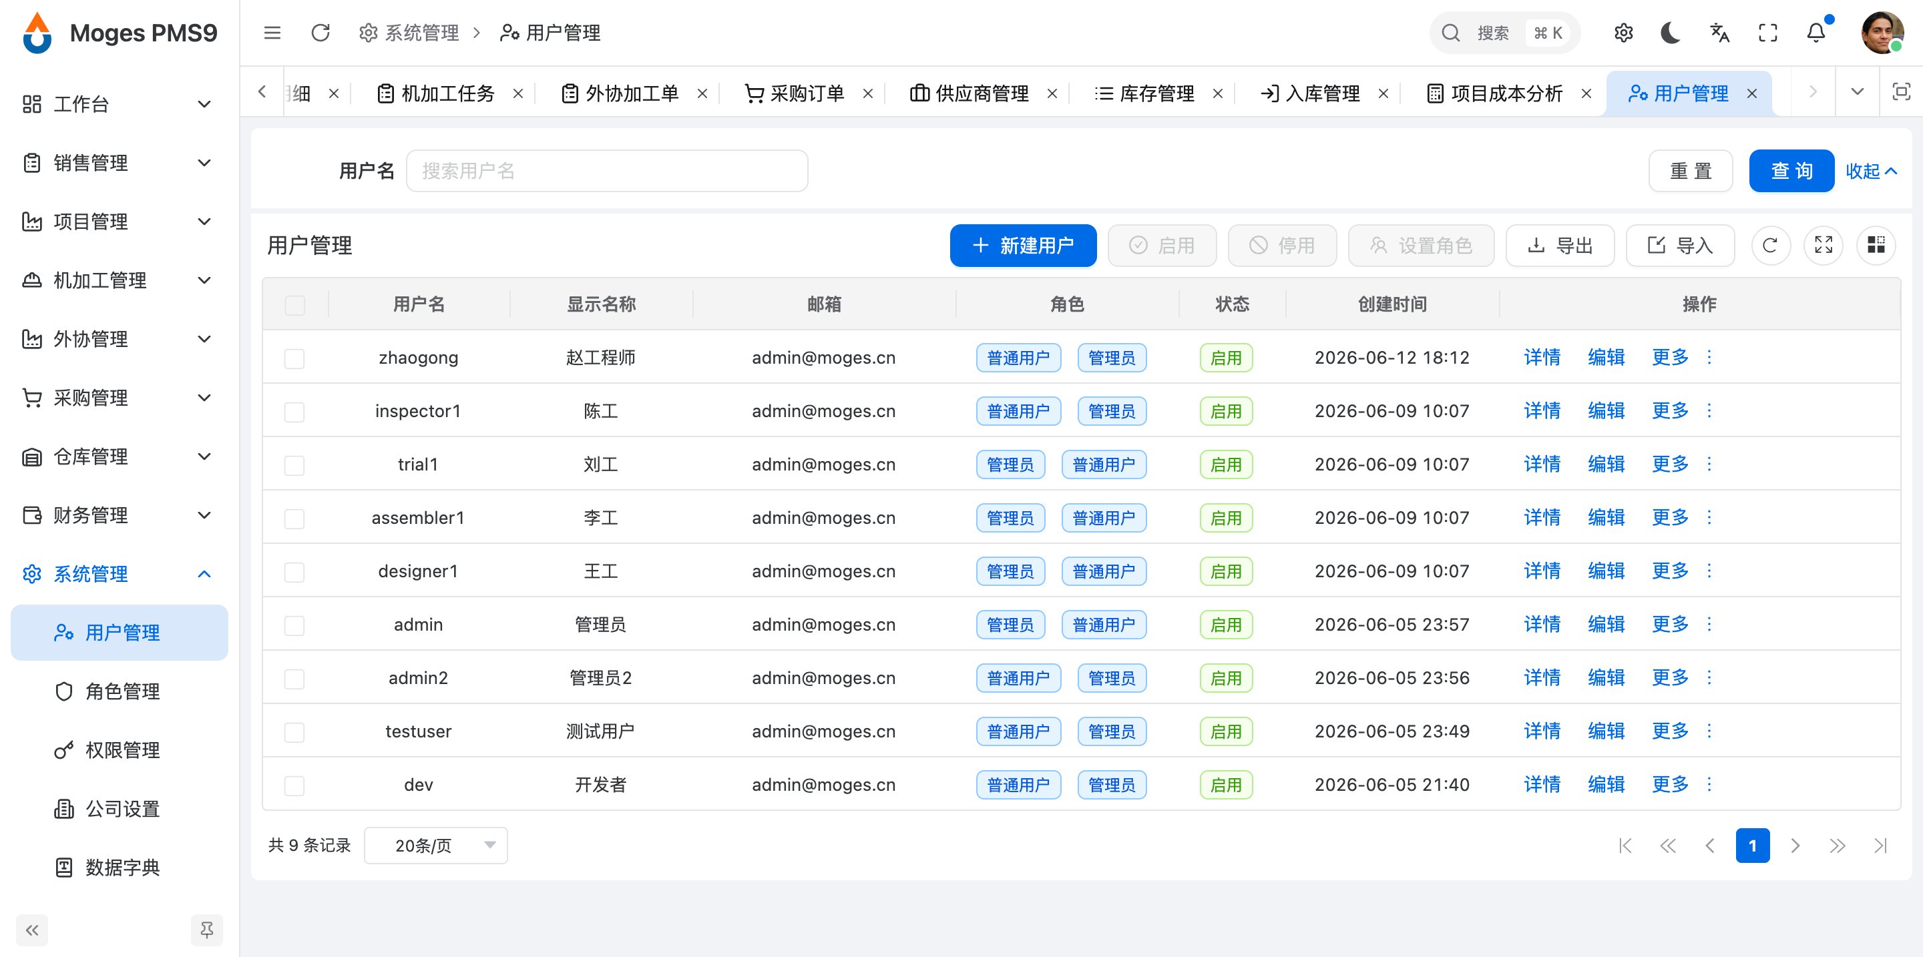Screen dimensions: 1923x957
Task: Collapse sidebar with double-chevron icon
Action: tap(32, 930)
